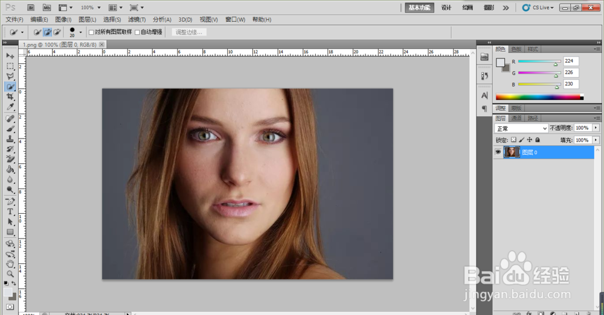Open the opacity slider arrow (不透明度)
The height and width of the screenshot is (315, 604).
[596, 128]
